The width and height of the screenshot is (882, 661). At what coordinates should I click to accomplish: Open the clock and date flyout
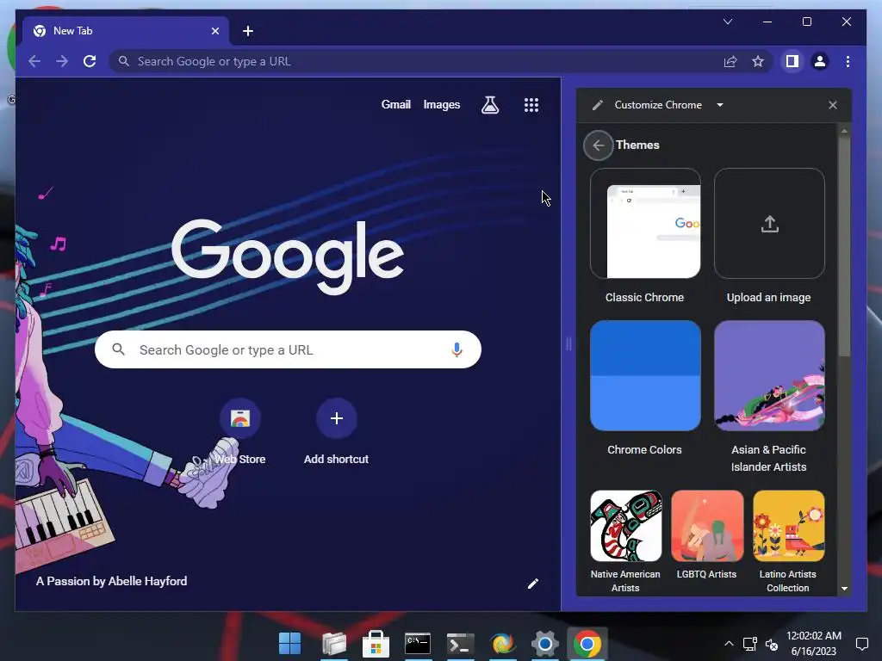click(814, 644)
